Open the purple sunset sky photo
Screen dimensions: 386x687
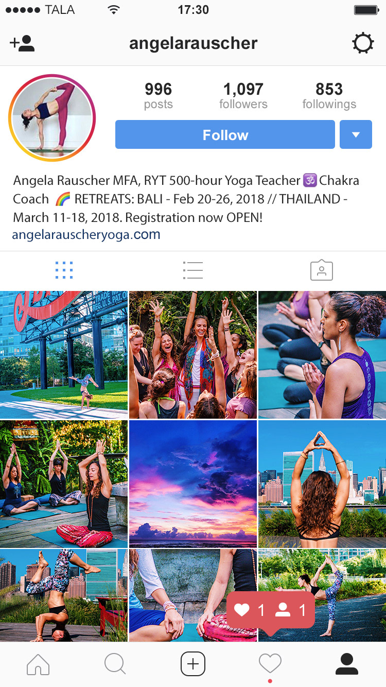pos(193,484)
